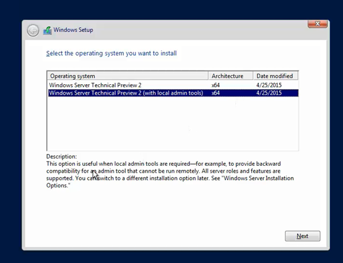Close the Windows Setup dialog

(x=318, y=24)
